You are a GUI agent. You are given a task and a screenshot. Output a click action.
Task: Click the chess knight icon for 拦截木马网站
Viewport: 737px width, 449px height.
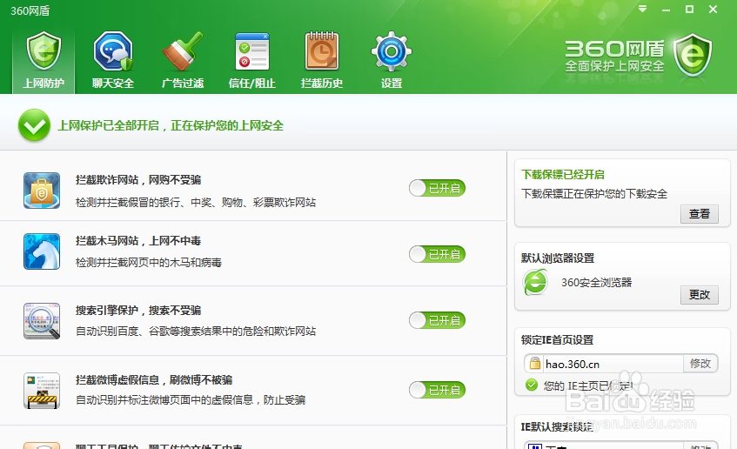(x=42, y=251)
